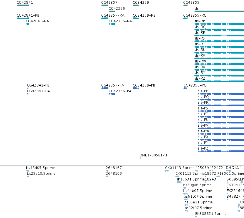Select transcript CG42841-RB

coord(23,18)
